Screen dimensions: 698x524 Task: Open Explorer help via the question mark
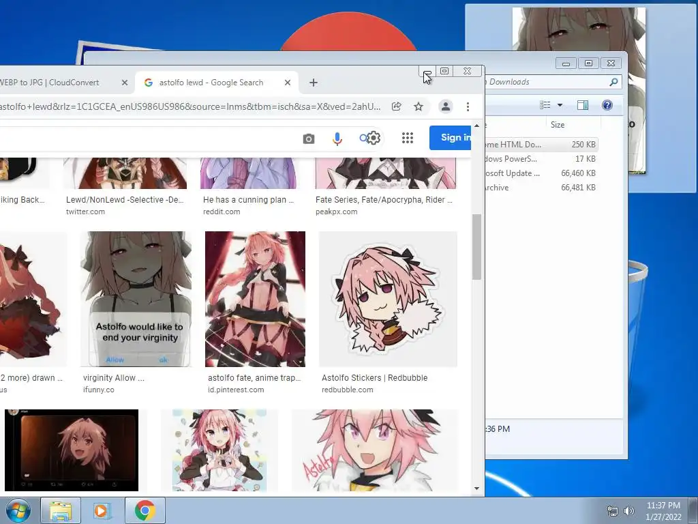[x=607, y=105]
